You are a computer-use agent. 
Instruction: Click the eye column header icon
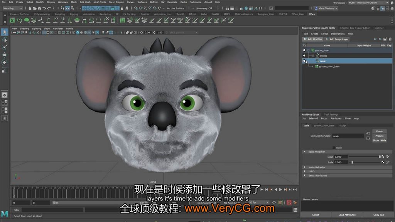[x=304, y=45]
